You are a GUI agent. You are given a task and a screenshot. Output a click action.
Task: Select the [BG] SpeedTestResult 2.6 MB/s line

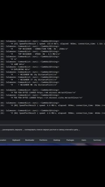click(52, 113)
